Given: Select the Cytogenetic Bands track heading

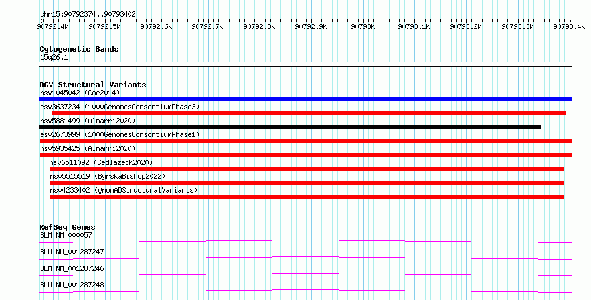Looking at the screenshot, I should (x=79, y=49).
